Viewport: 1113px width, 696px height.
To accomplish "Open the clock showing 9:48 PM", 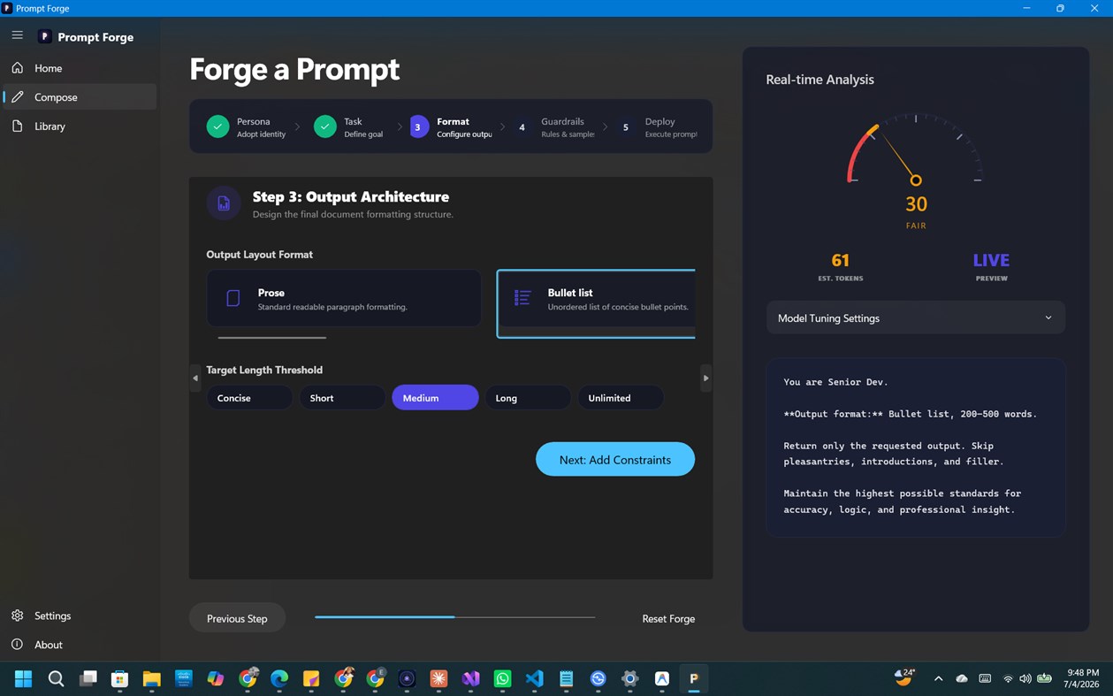I will coord(1083,678).
